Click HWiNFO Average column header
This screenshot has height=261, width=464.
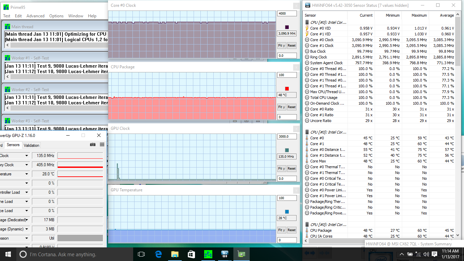(442, 15)
